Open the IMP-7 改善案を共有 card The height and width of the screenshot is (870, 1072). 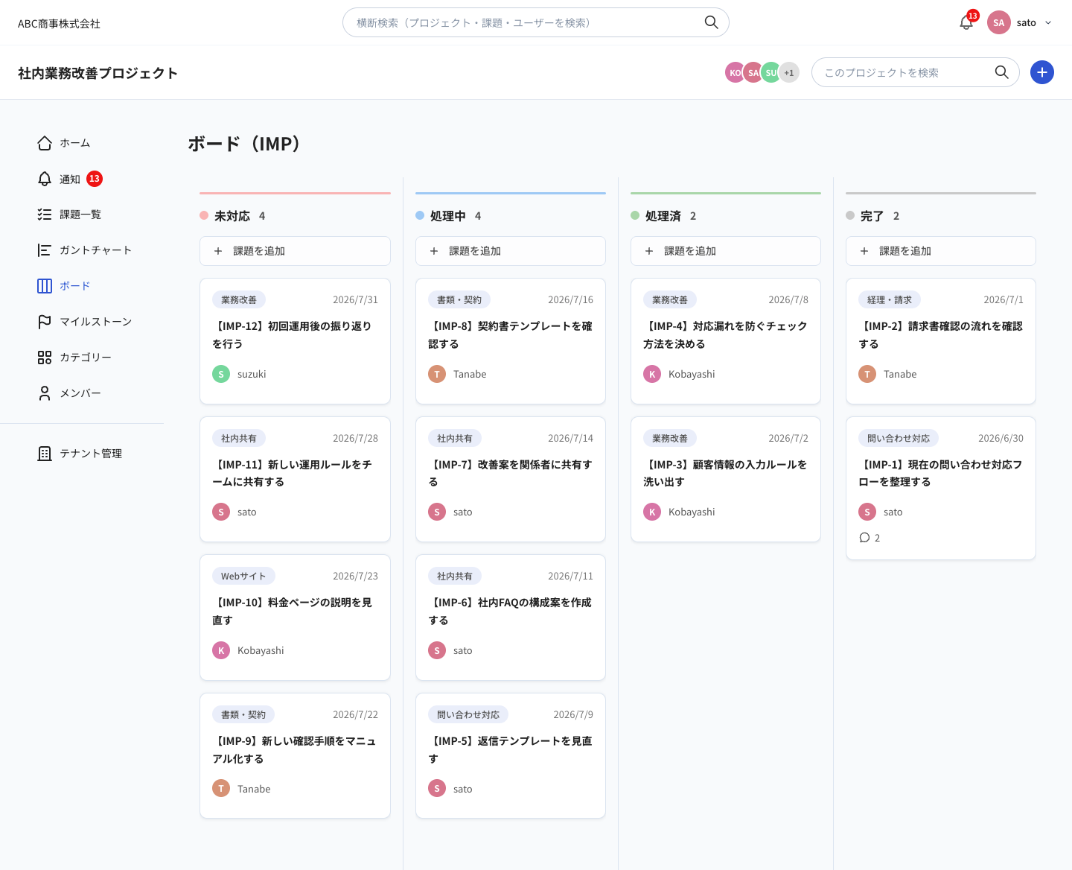511,479
